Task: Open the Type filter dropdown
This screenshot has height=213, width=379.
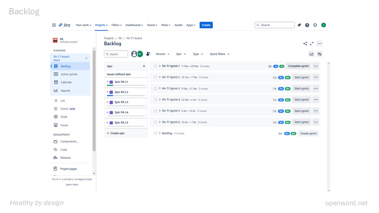Action: pos(198,54)
